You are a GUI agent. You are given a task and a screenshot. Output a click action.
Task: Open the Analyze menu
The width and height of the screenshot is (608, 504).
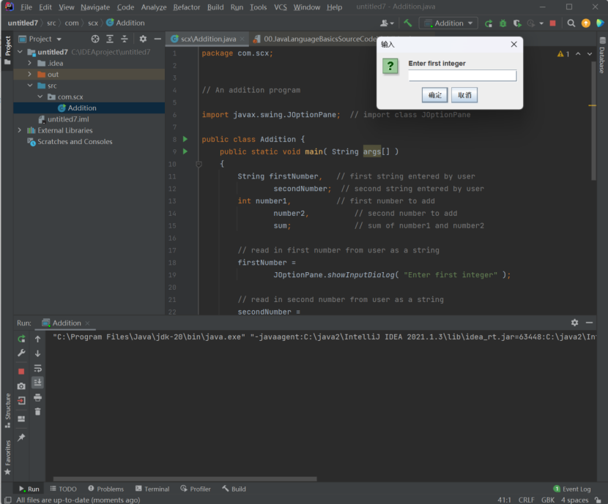[x=154, y=7]
